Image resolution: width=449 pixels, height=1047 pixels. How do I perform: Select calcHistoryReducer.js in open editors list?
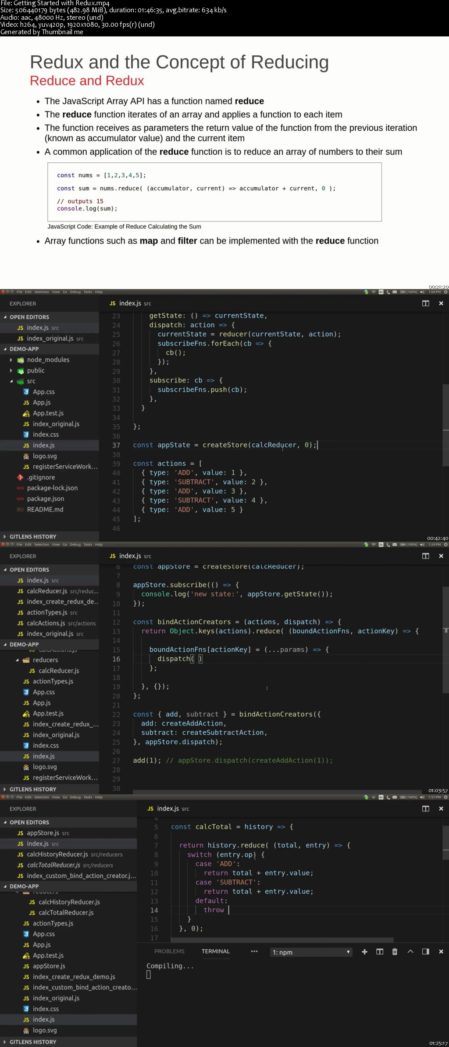pyautogui.click(x=68, y=854)
